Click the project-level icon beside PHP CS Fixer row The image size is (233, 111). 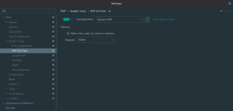pos(53,51)
